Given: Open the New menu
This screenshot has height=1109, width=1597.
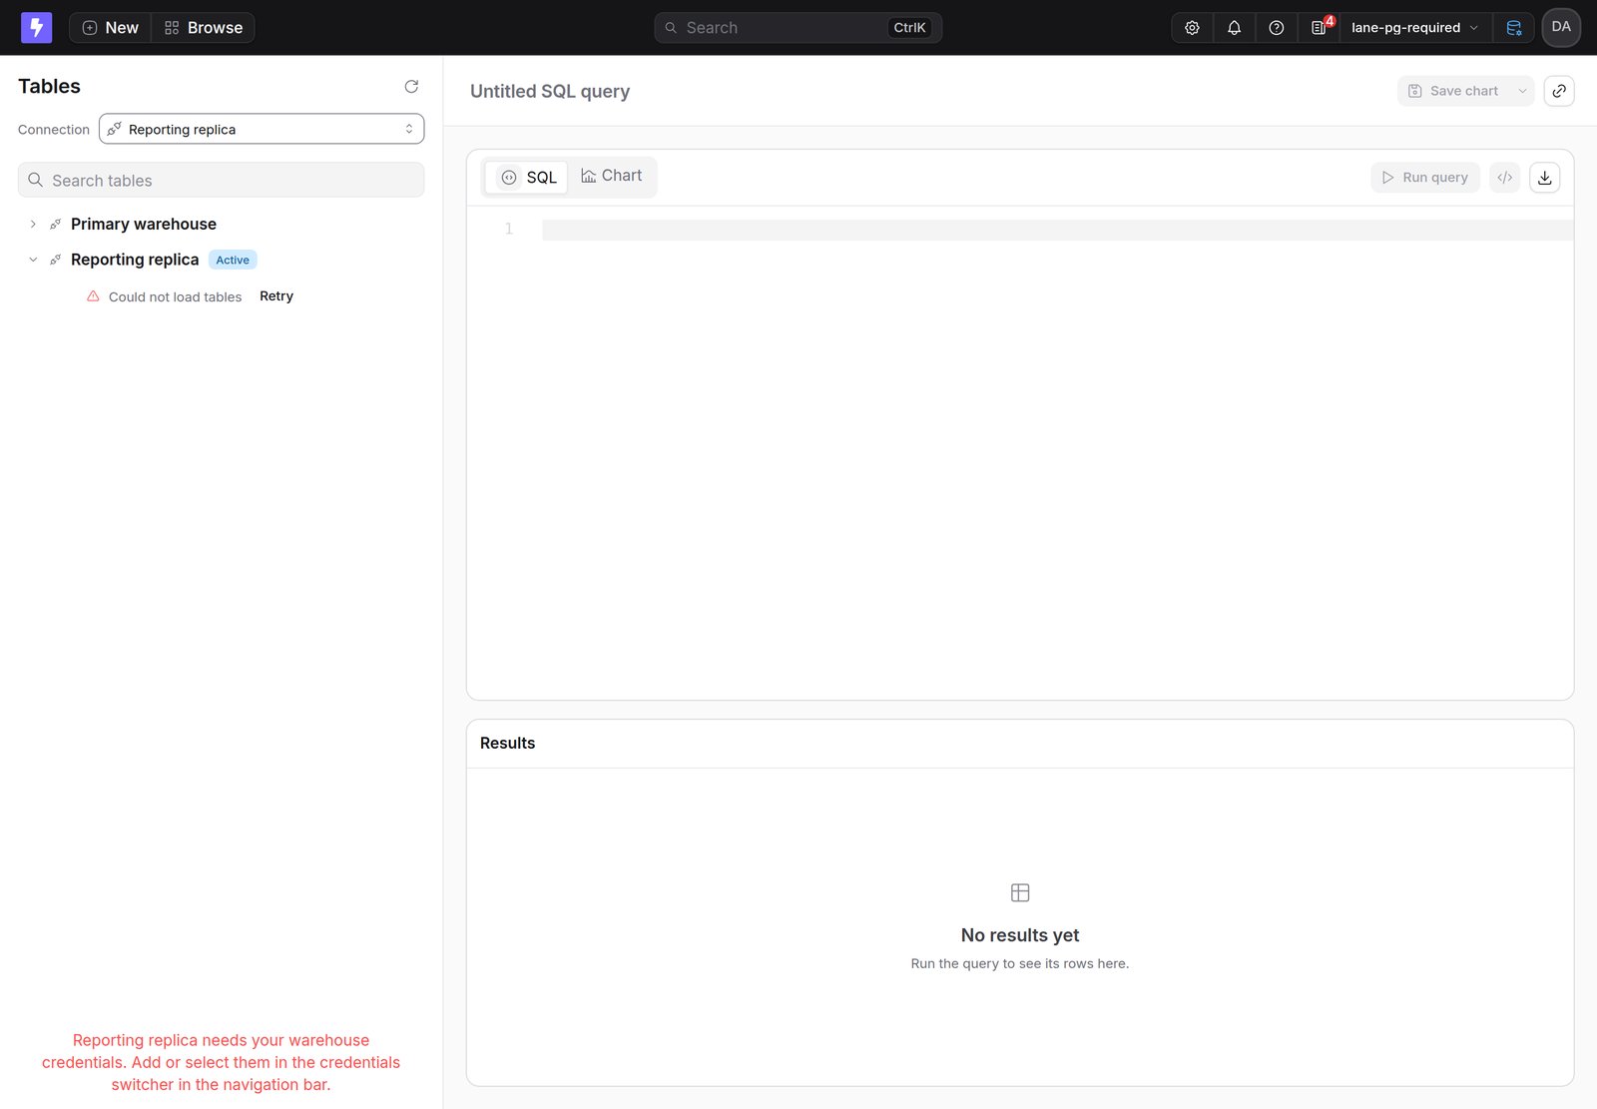Looking at the screenshot, I should pos(110,28).
